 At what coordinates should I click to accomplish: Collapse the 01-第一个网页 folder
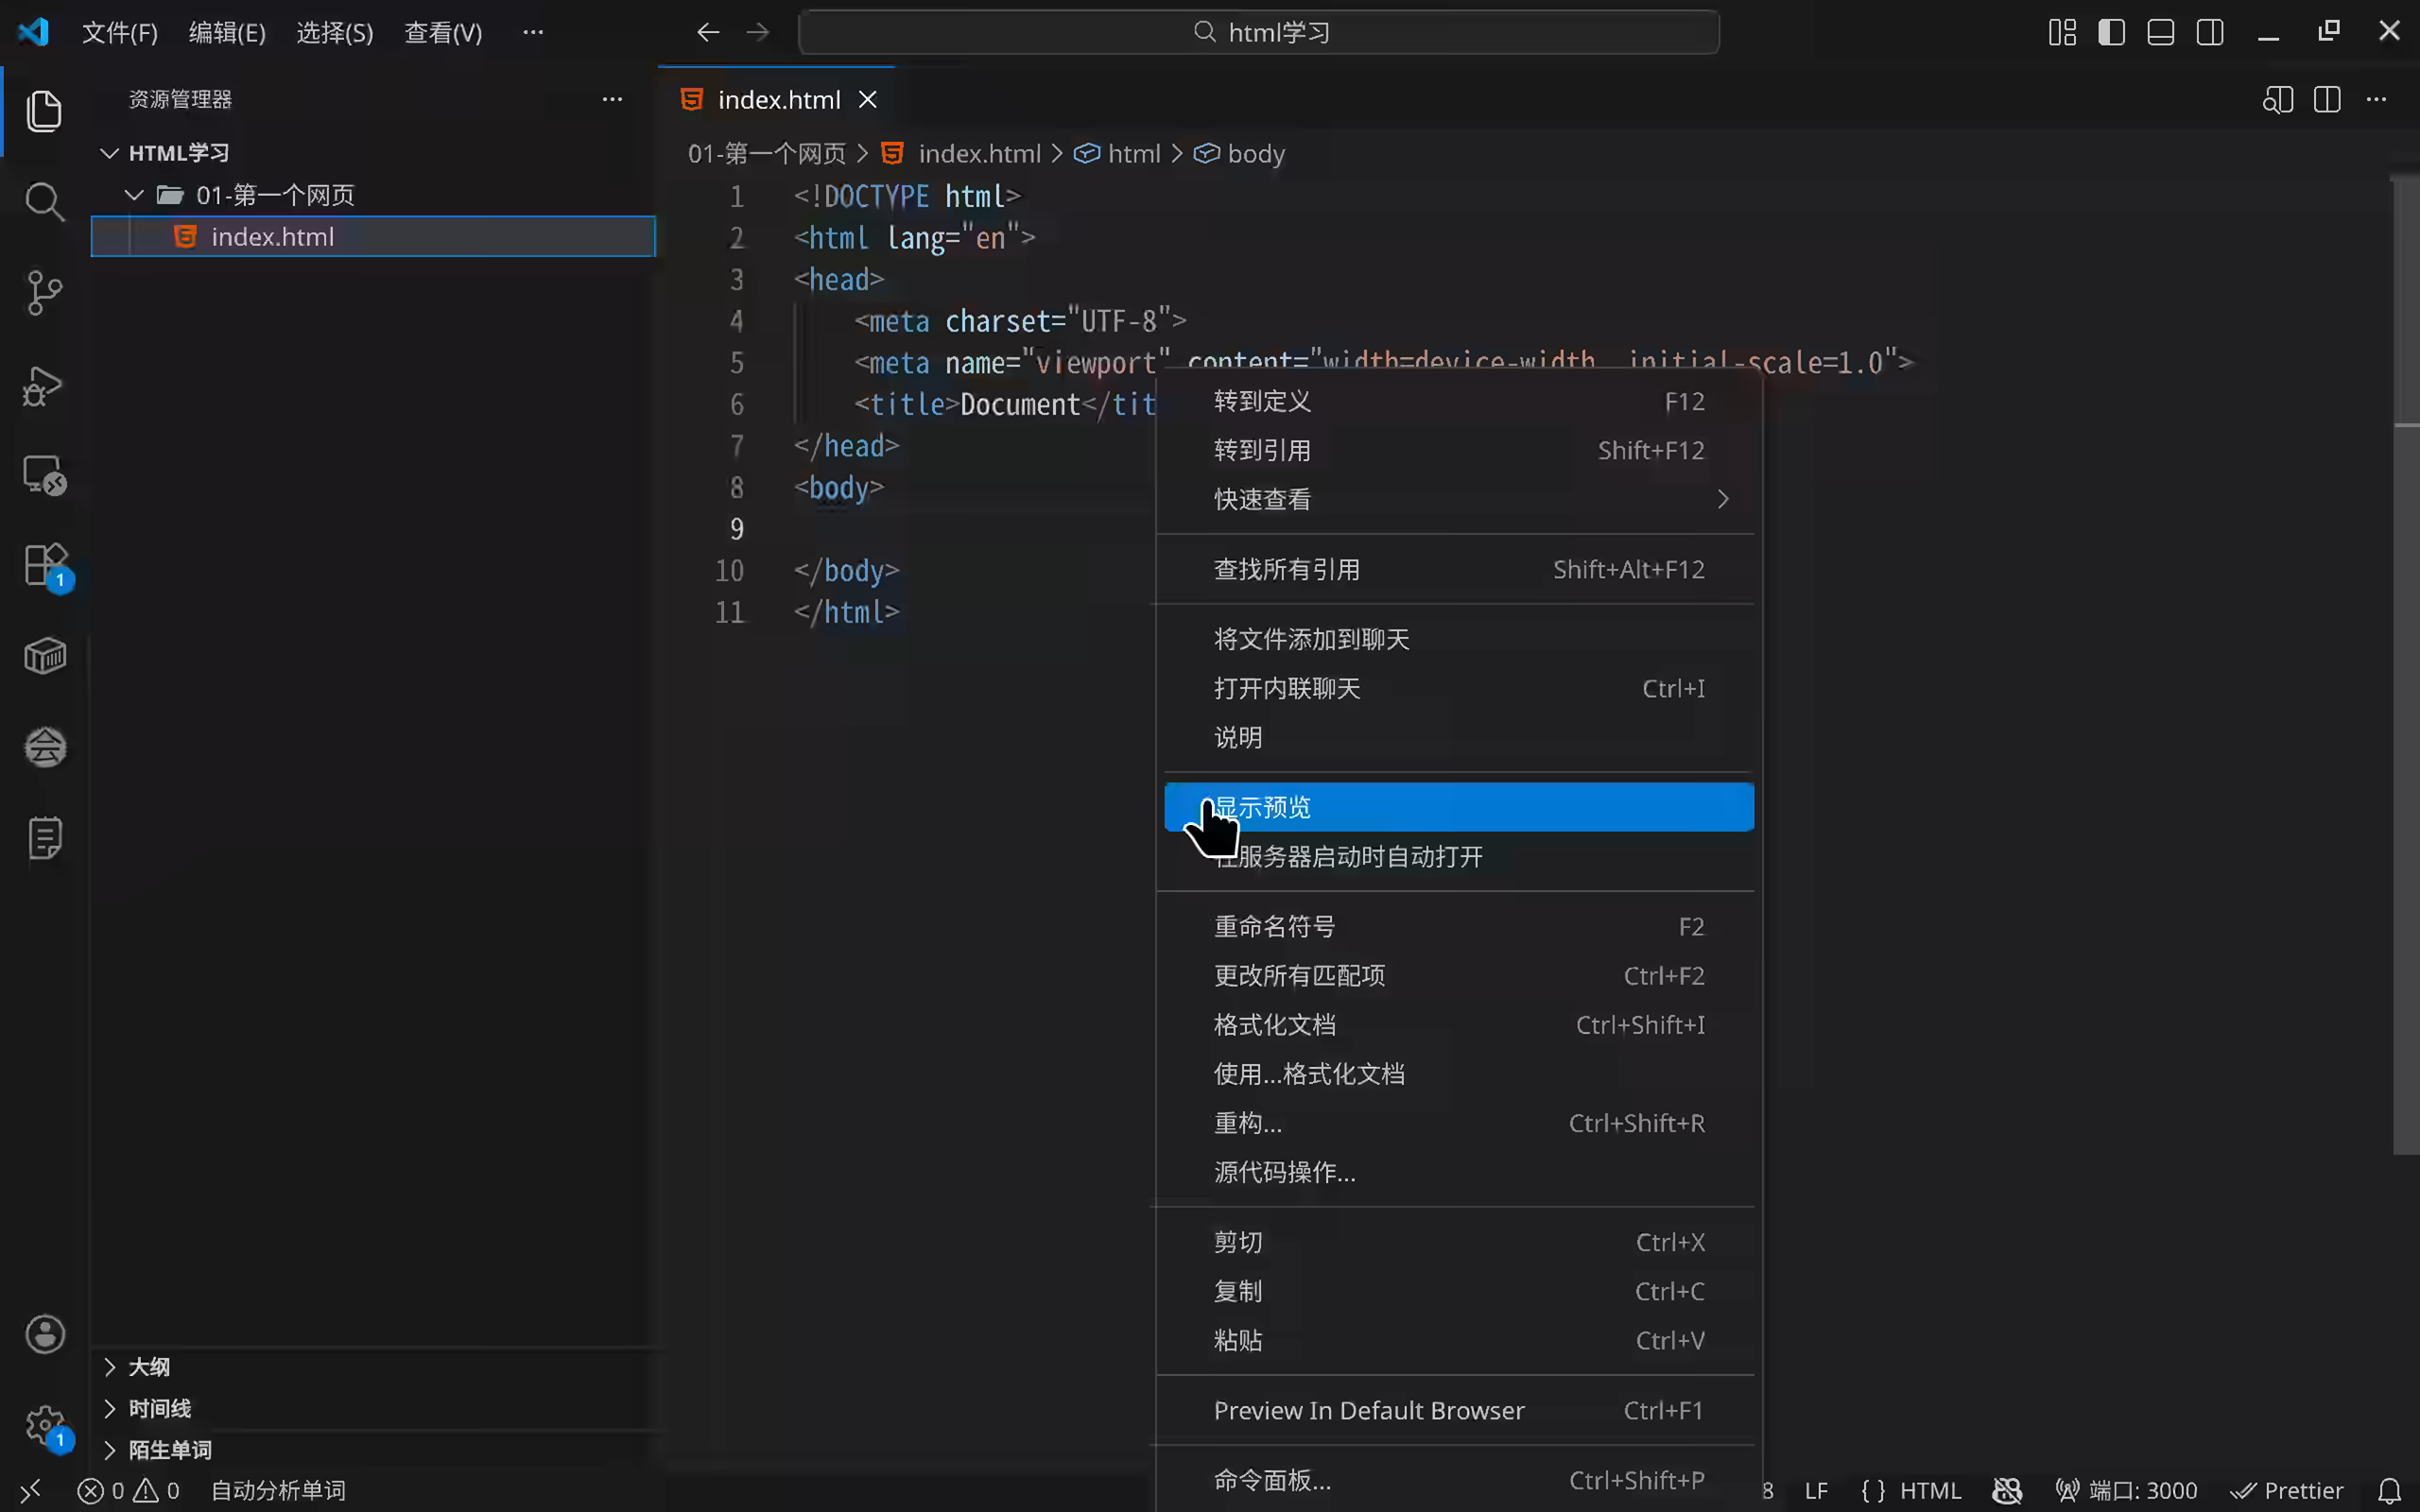(134, 195)
